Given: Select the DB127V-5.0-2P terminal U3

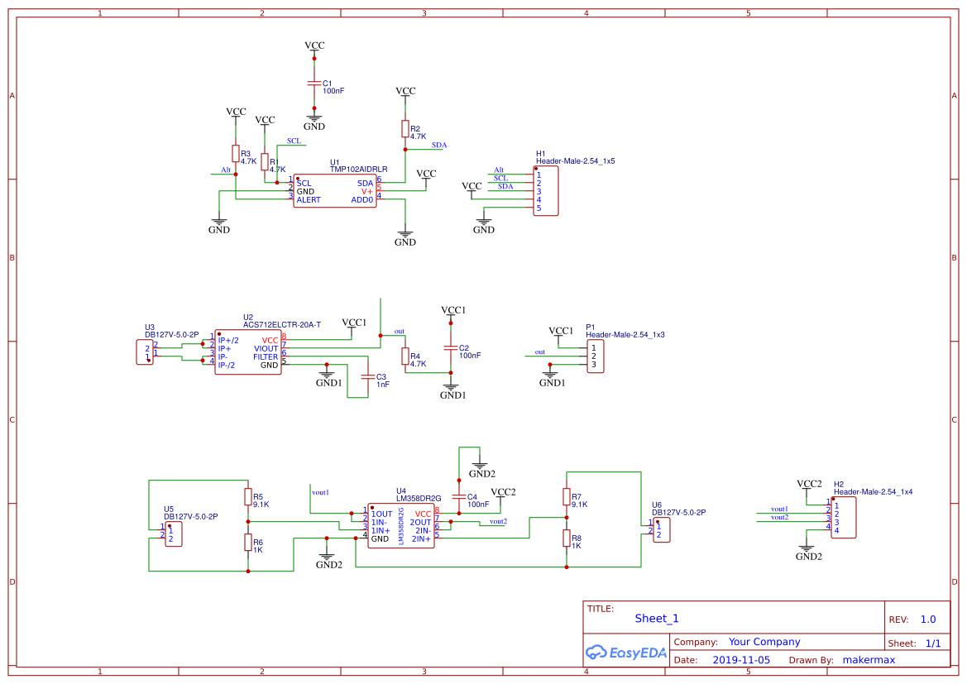Looking at the screenshot, I should (x=143, y=352).
